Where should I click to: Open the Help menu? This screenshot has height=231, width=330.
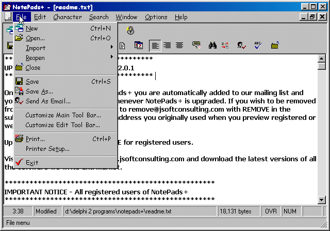[x=181, y=17]
